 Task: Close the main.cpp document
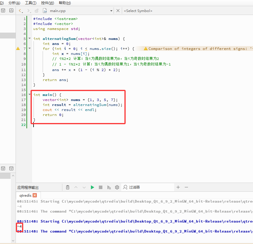click(118, 11)
